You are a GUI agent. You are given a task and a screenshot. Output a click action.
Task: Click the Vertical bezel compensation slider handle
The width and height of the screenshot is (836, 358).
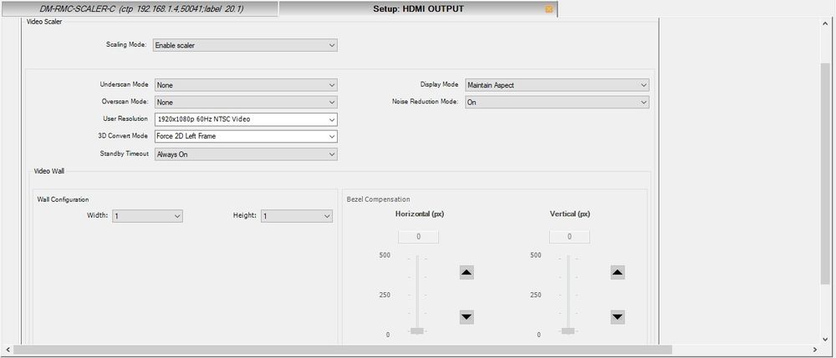[568, 330]
